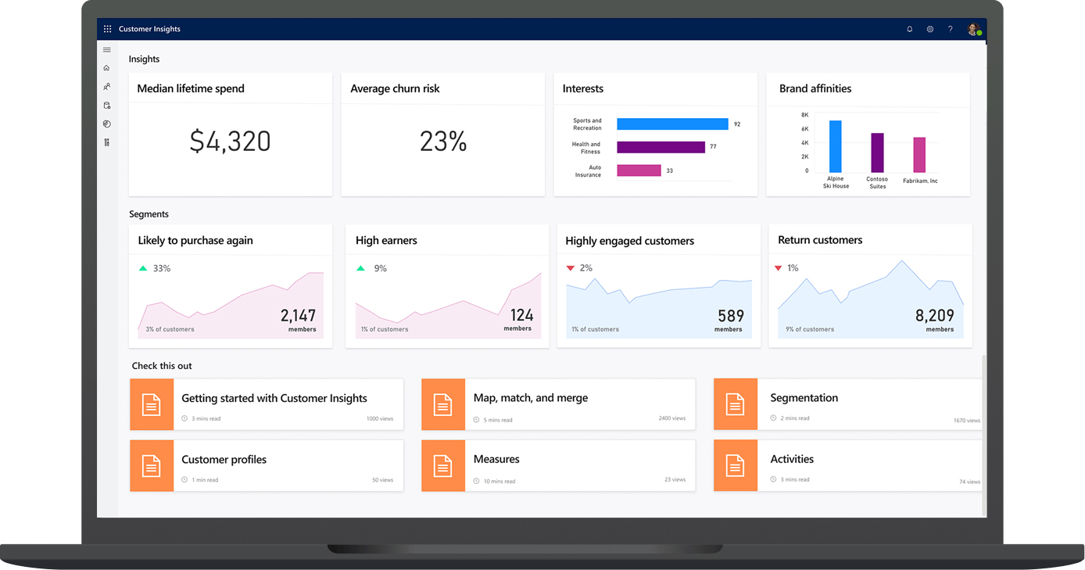Expand the hamburger navigation menu
Image resolution: width=1085 pixels, height=570 pixels.
point(107,50)
